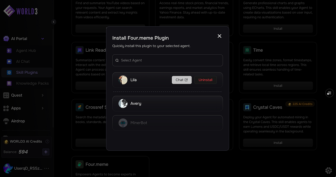This screenshot has width=336, height=177.
Task: Close the Install Four.meme Plugin dialog
Action: point(219,36)
